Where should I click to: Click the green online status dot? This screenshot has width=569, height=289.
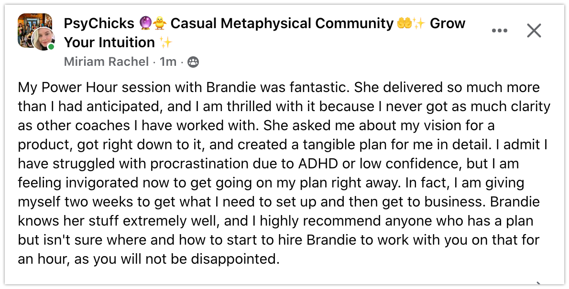51,46
